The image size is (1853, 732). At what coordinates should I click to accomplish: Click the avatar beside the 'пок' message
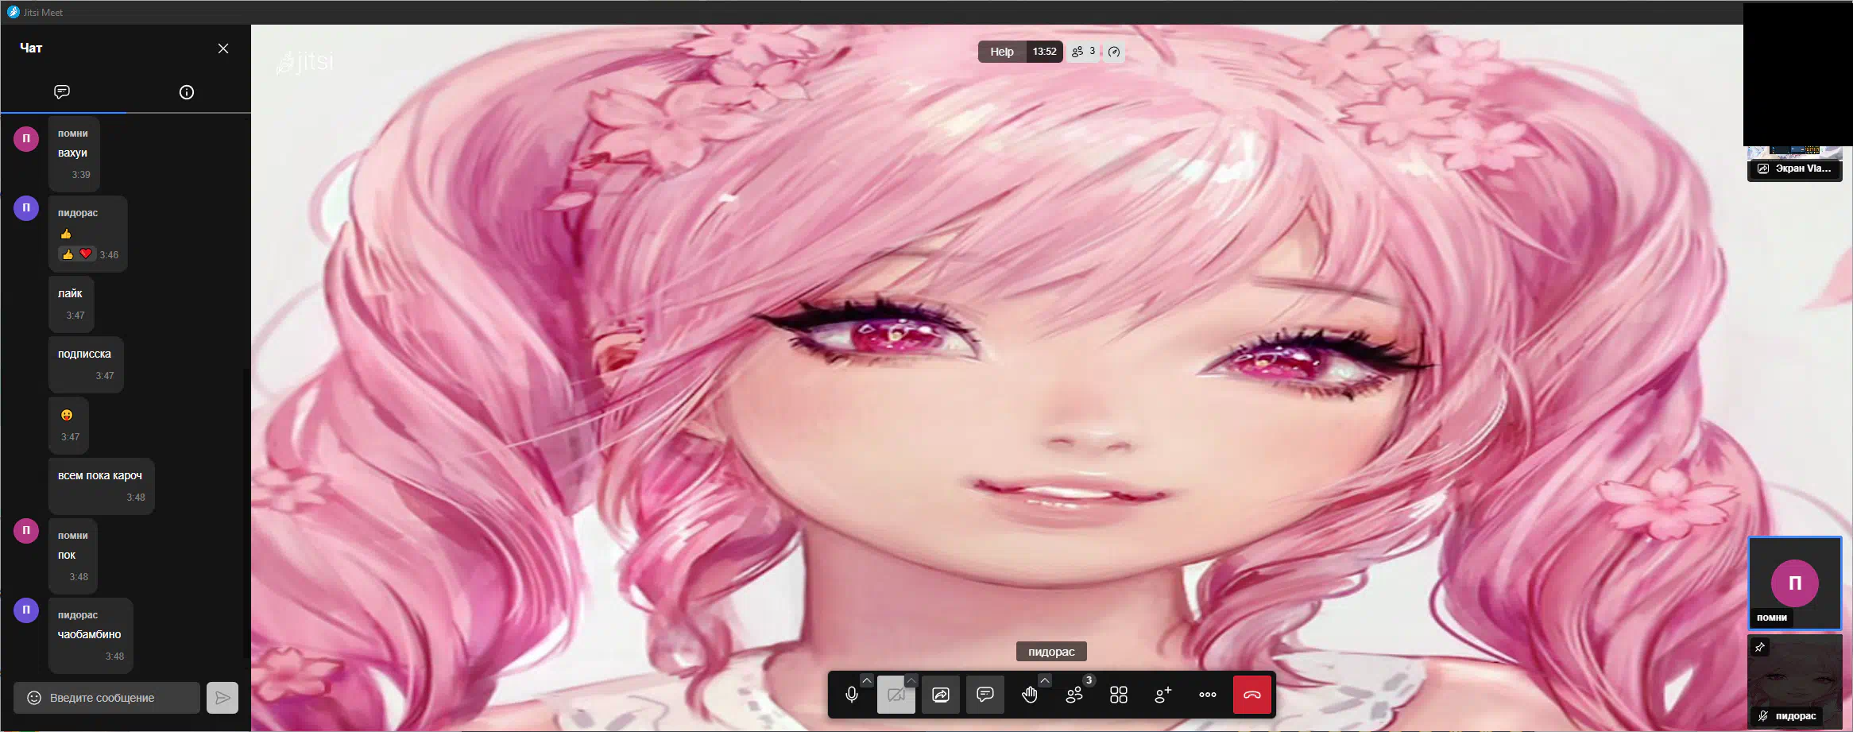point(26,530)
